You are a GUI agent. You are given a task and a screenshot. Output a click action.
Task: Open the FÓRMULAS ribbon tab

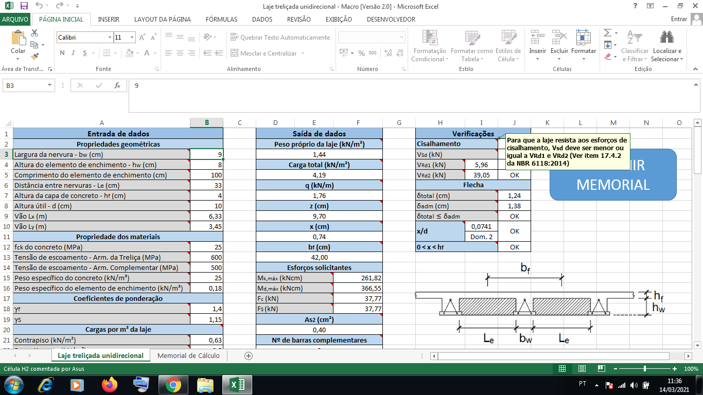point(221,19)
